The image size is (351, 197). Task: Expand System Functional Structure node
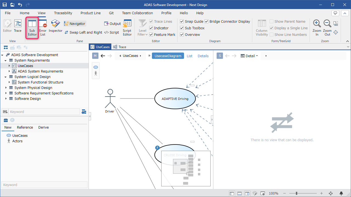coord(9,82)
